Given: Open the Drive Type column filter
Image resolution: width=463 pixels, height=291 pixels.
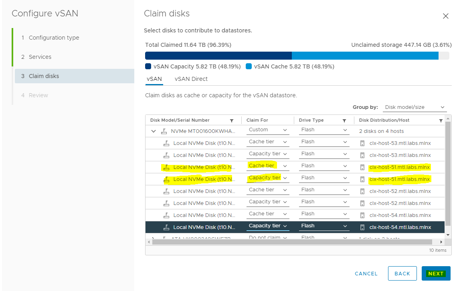Looking at the screenshot, I should 344,120.
